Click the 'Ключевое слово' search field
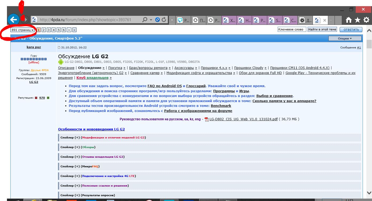Screen dimensions: 372x201 (x=292, y=29)
